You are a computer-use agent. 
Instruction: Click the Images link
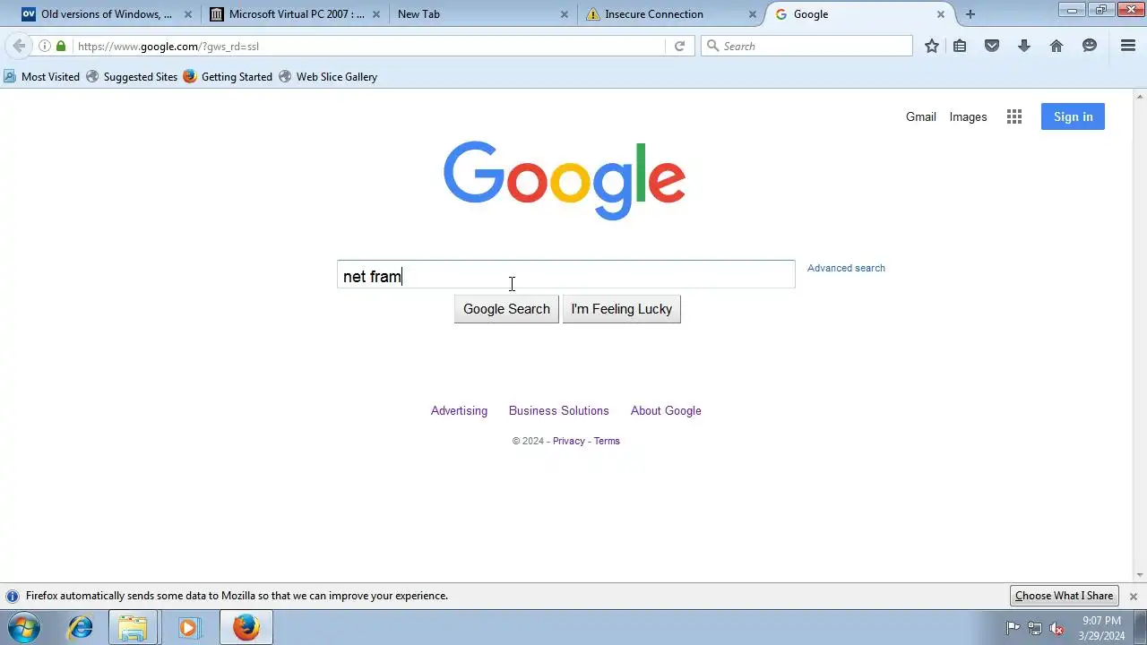968,116
